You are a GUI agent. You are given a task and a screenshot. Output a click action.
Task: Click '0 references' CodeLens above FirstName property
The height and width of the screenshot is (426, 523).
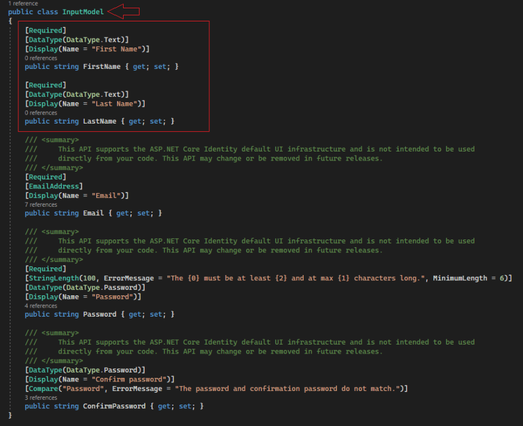(x=40, y=58)
